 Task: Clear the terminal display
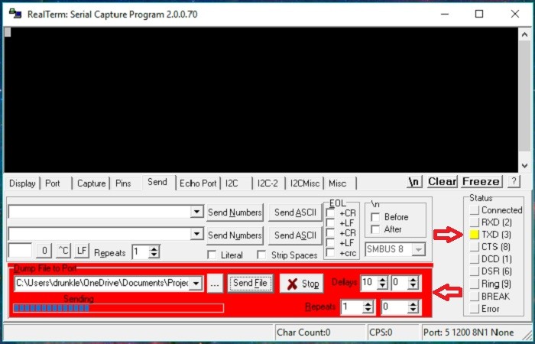443,182
